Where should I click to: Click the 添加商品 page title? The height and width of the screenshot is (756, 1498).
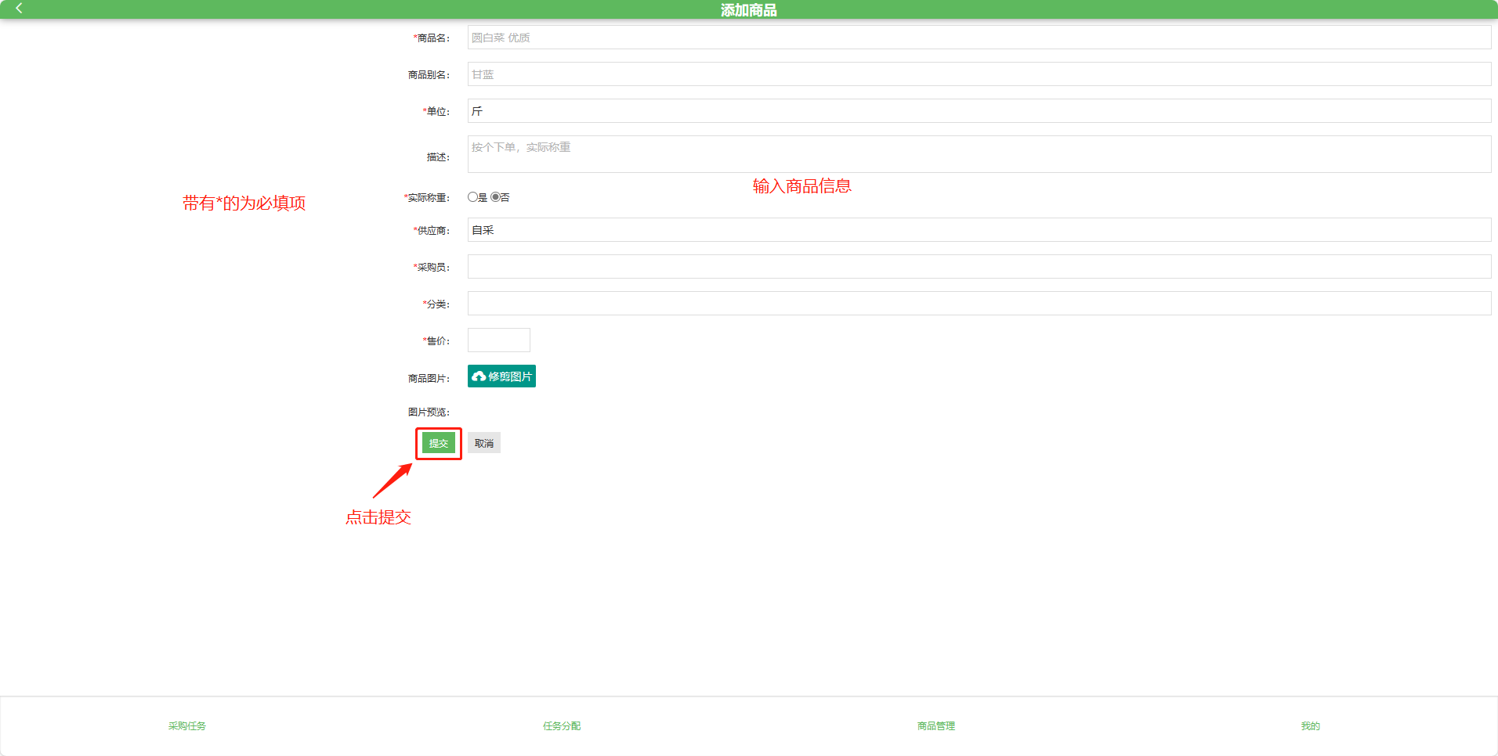click(749, 10)
